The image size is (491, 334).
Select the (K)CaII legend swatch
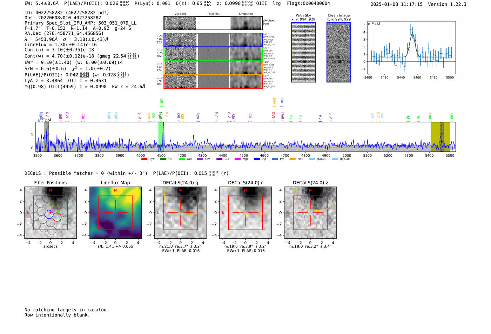(x=311, y=159)
